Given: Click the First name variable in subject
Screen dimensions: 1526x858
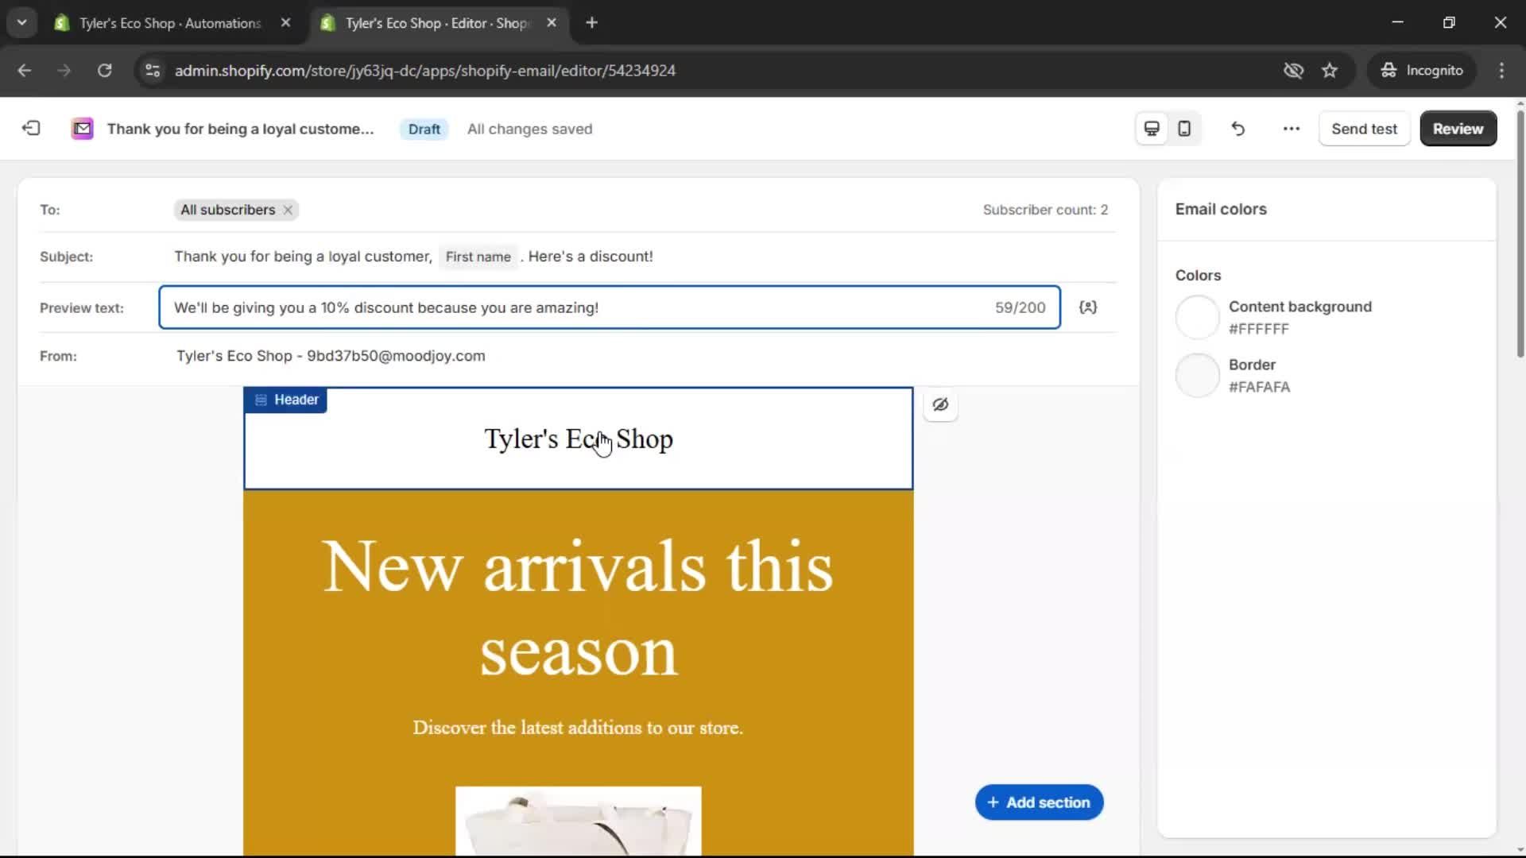Looking at the screenshot, I should pyautogui.click(x=477, y=257).
